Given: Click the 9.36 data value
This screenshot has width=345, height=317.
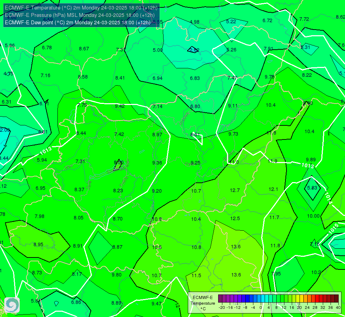Looking at the screenshot, I should pyautogui.click(x=157, y=163).
